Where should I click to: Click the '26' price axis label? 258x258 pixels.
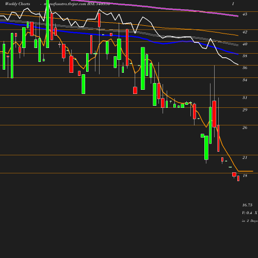[245, 127]
